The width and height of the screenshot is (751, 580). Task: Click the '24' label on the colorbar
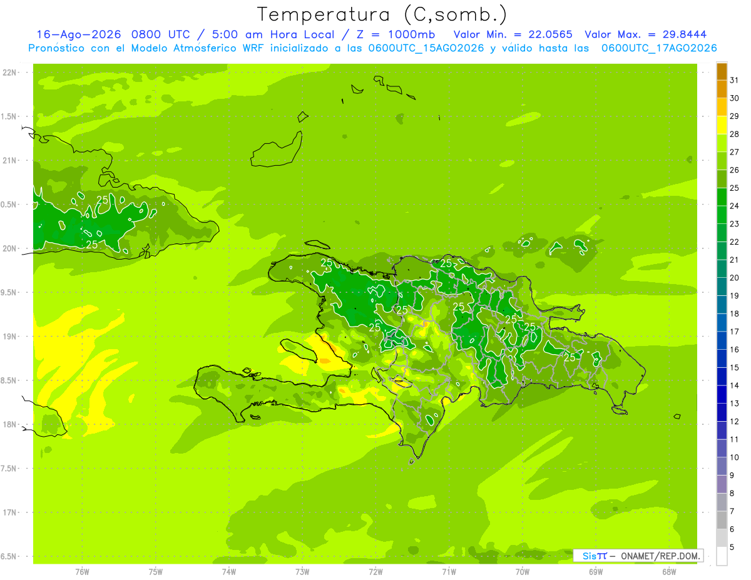(735, 206)
